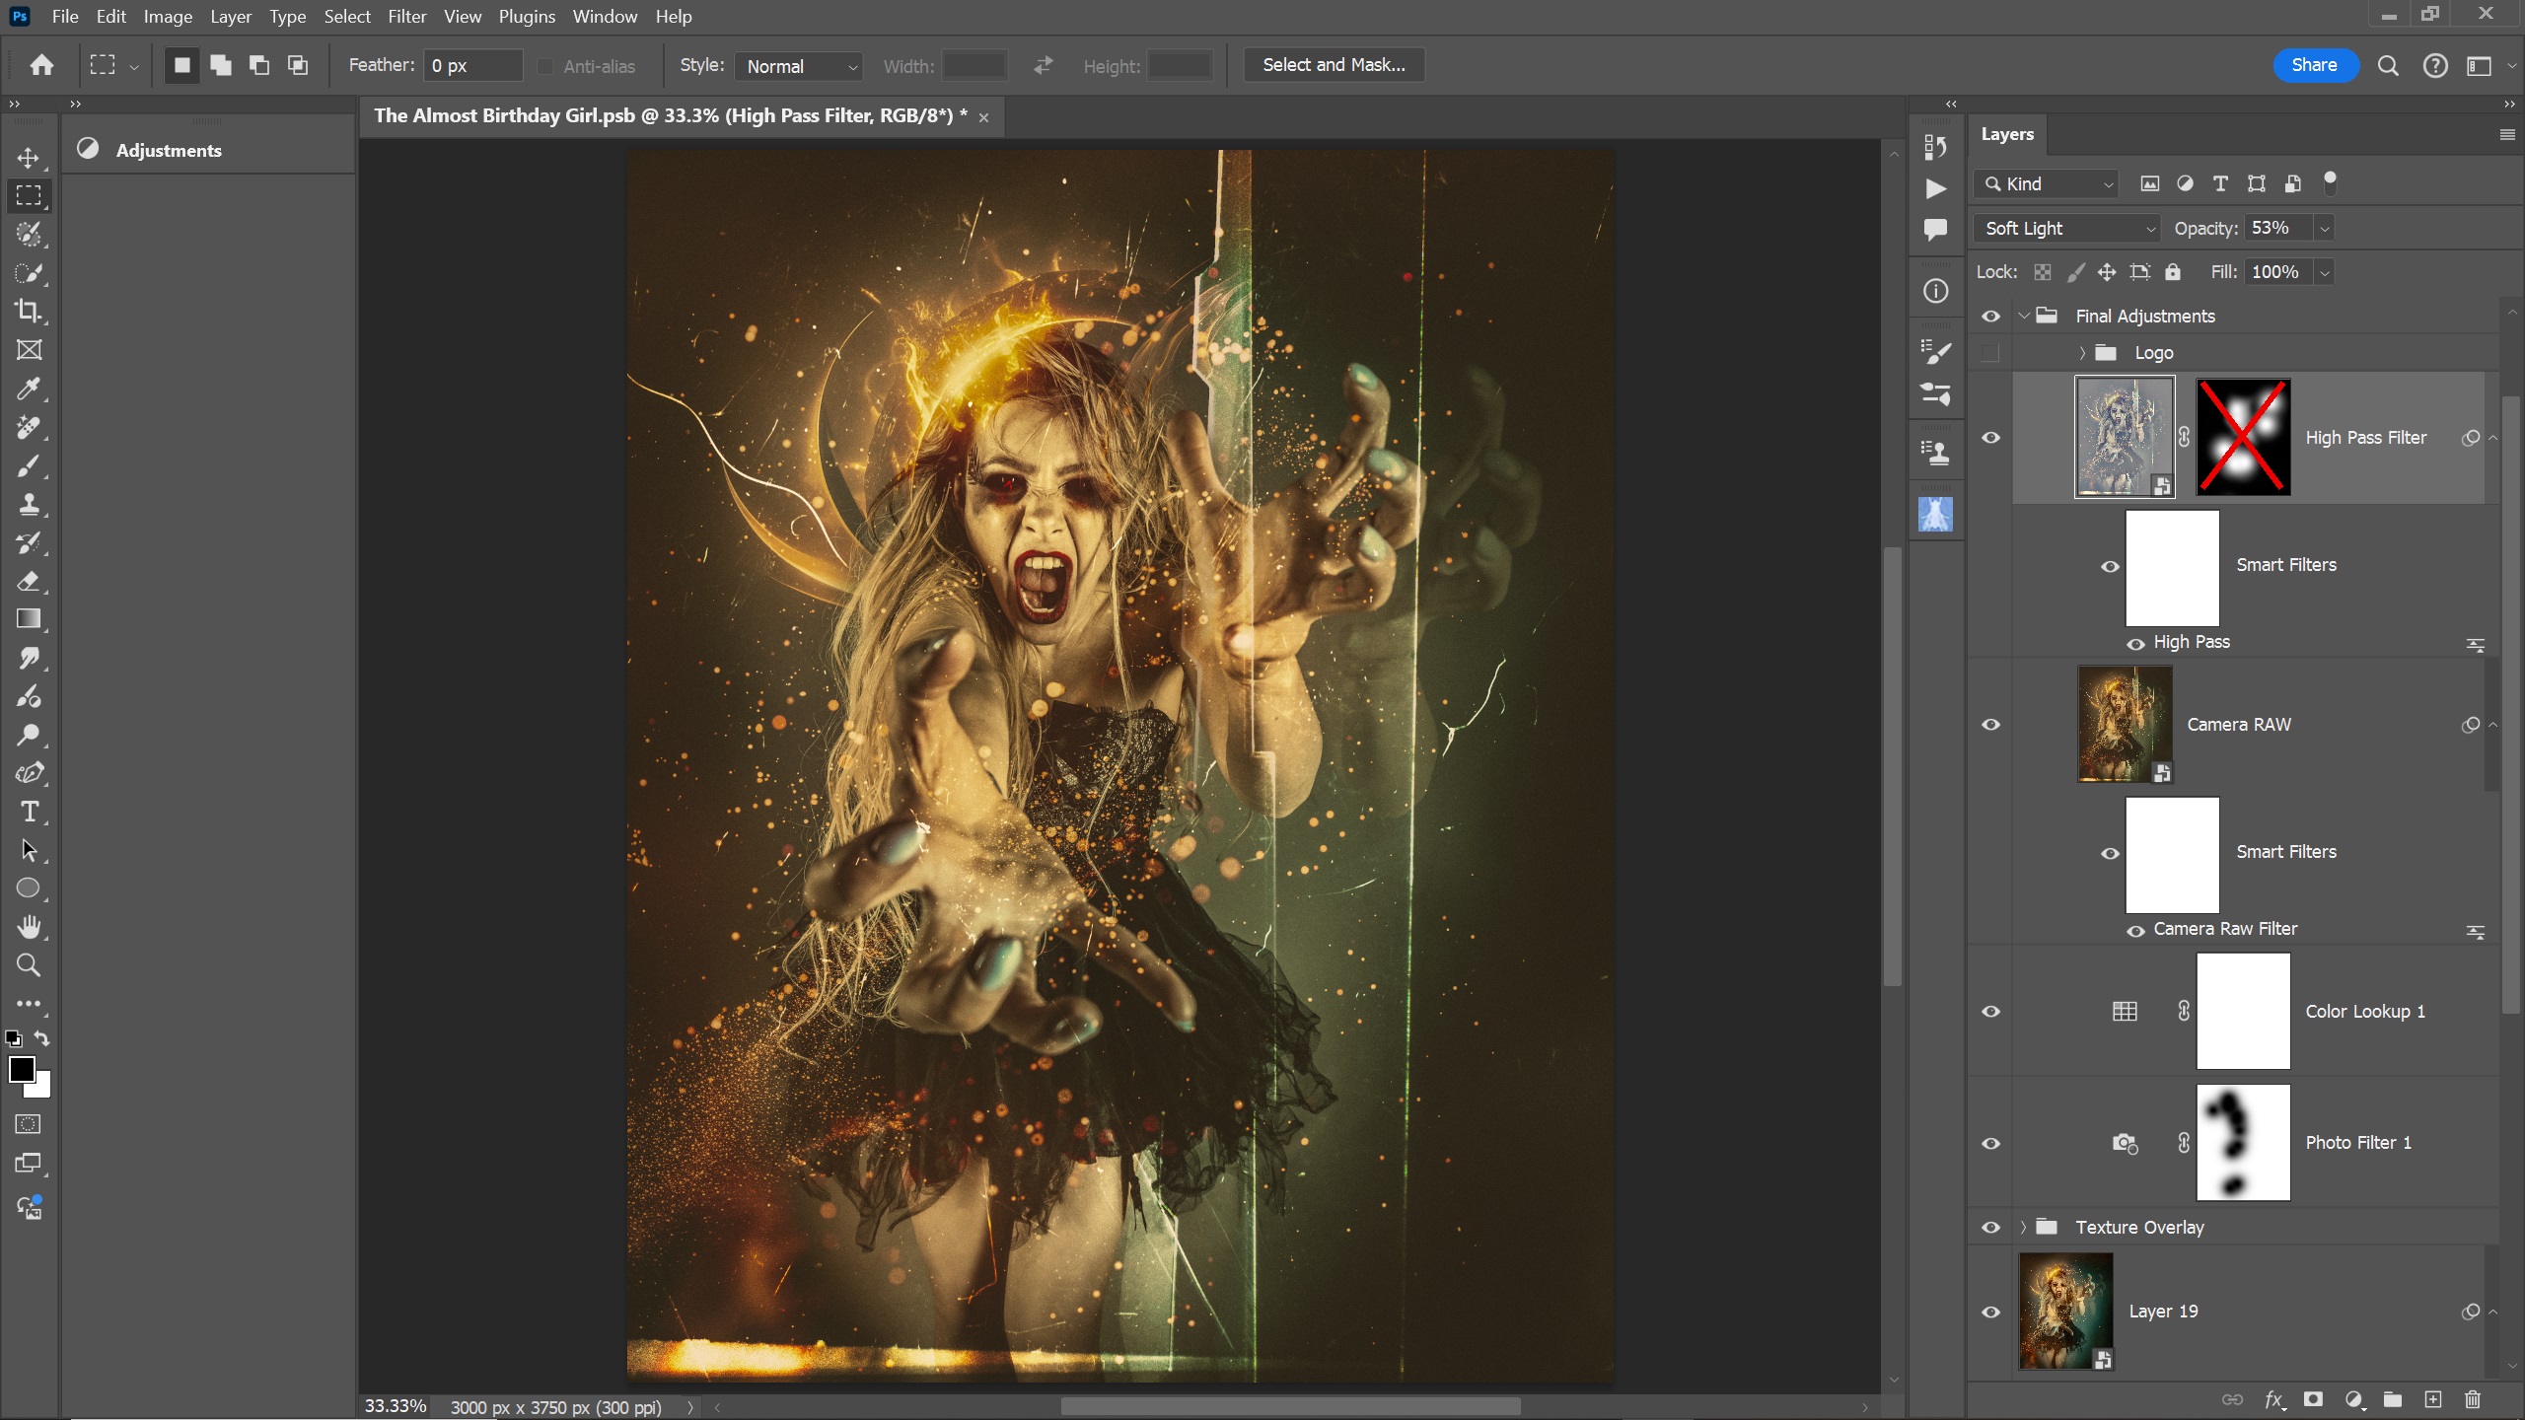Click the Delete layer trash icon
The height and width of the screenshot is (1420, 2525).
pyautogui.click(x=2472, y=1399)
